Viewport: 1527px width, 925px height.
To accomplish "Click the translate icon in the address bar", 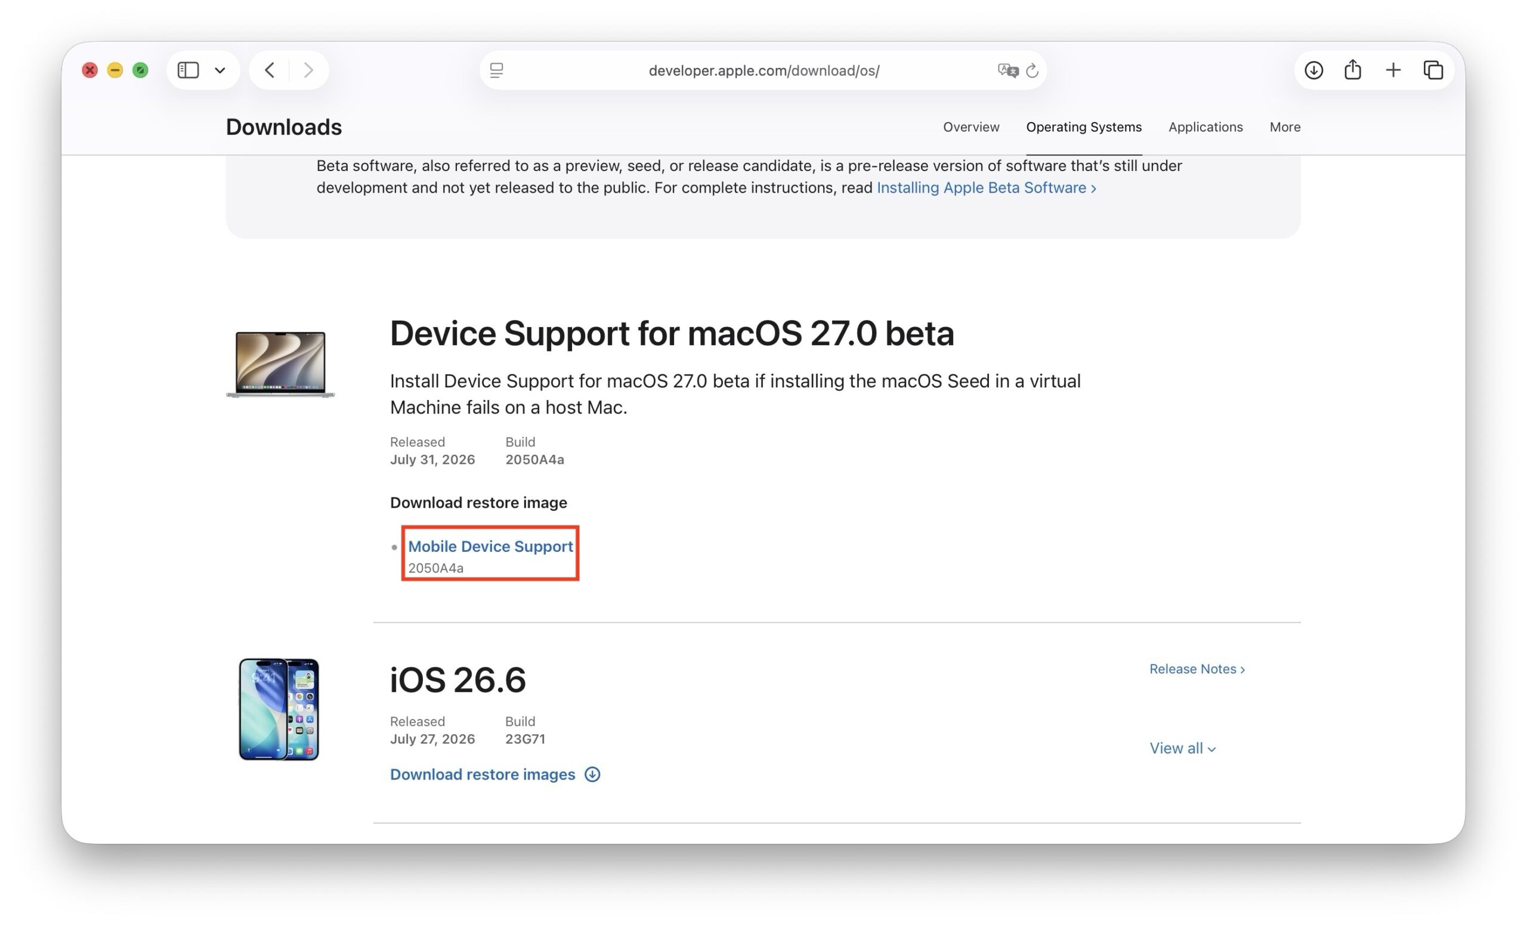I will click(x=1007, y=70).
